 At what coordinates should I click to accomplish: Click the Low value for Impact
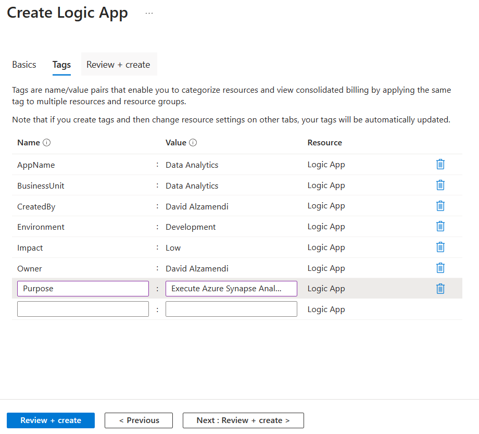pos(173,248)
